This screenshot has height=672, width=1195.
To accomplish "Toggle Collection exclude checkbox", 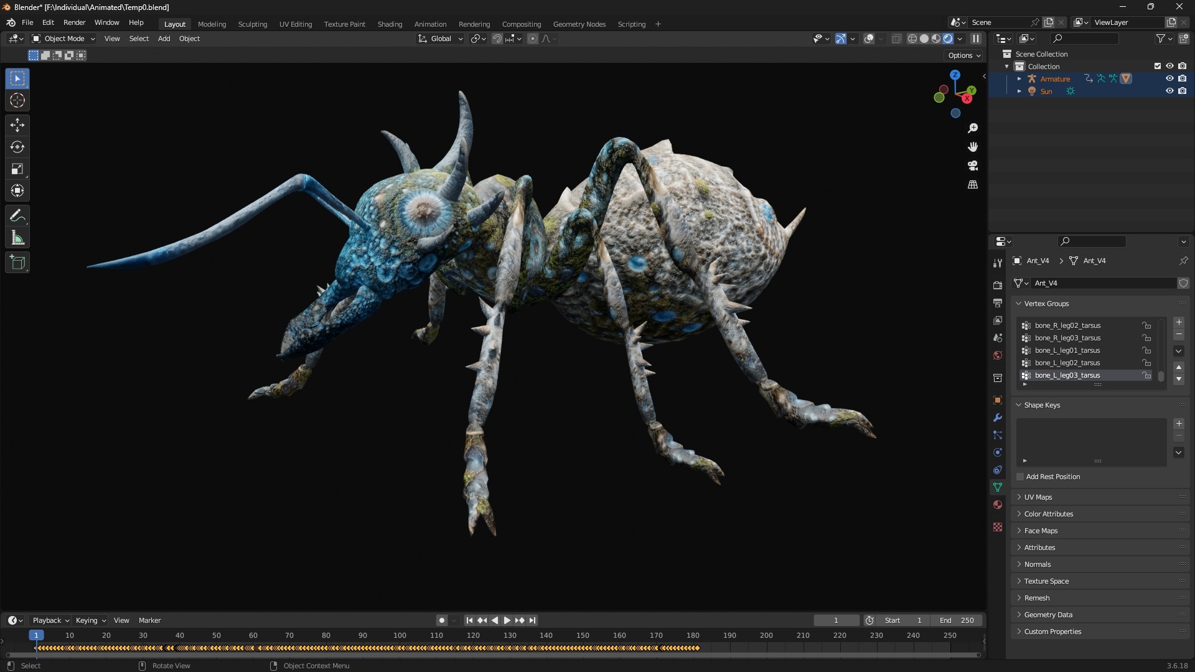I will (1158, 66).
